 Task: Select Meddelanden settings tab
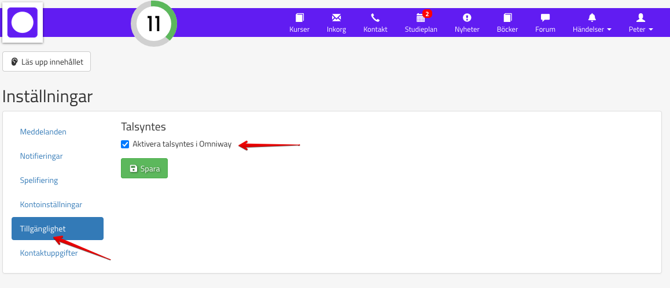[43, 132]
